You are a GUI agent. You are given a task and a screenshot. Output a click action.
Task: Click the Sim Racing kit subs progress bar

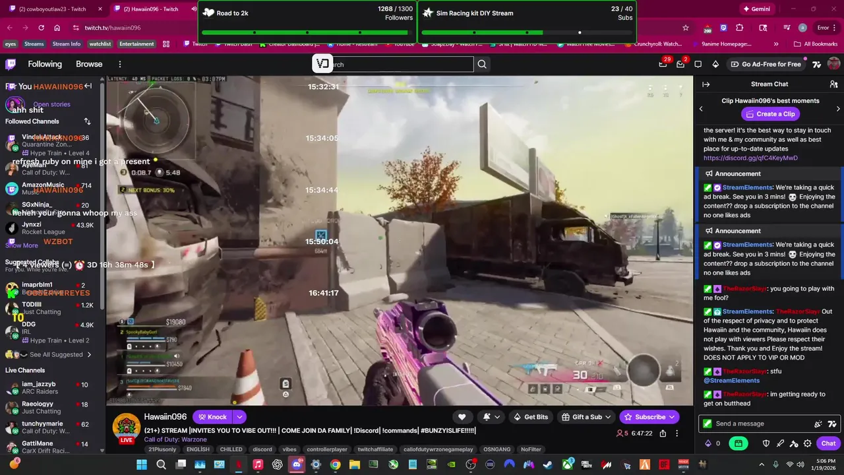tap(527, 32)
